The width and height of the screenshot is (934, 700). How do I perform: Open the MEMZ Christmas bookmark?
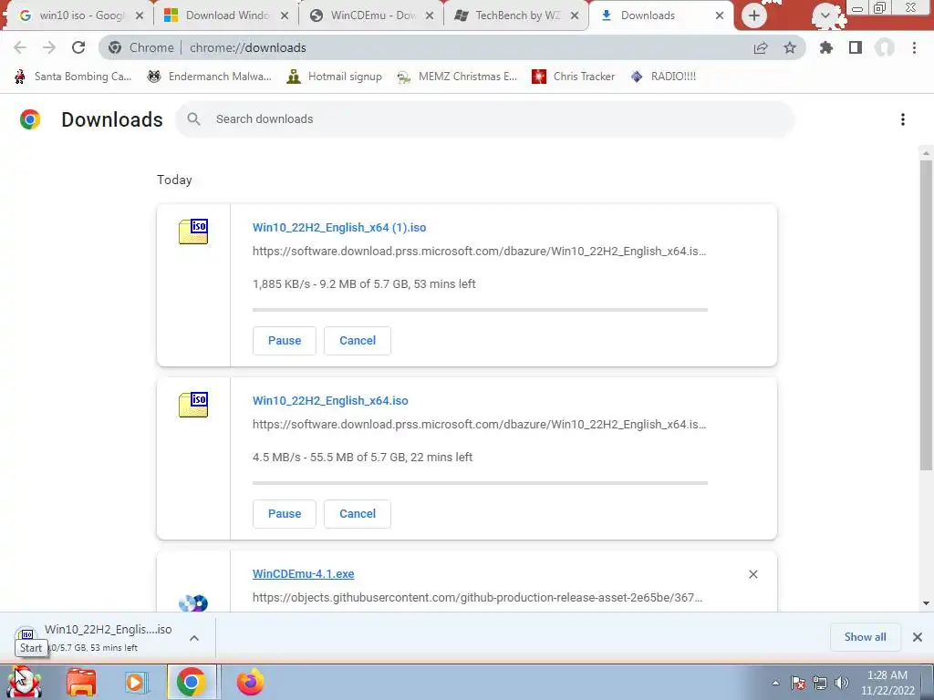(x=457, y=77)
